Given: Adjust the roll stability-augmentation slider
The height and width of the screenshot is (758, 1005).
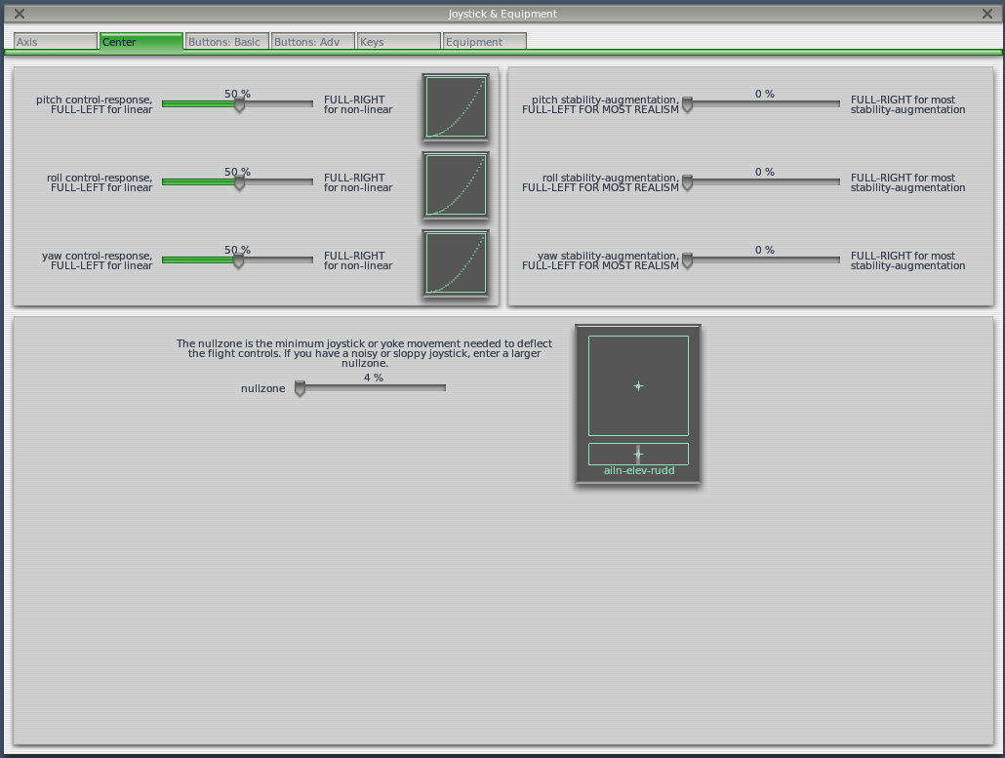Looking at the screenshot, I should (x=687, y=183).
